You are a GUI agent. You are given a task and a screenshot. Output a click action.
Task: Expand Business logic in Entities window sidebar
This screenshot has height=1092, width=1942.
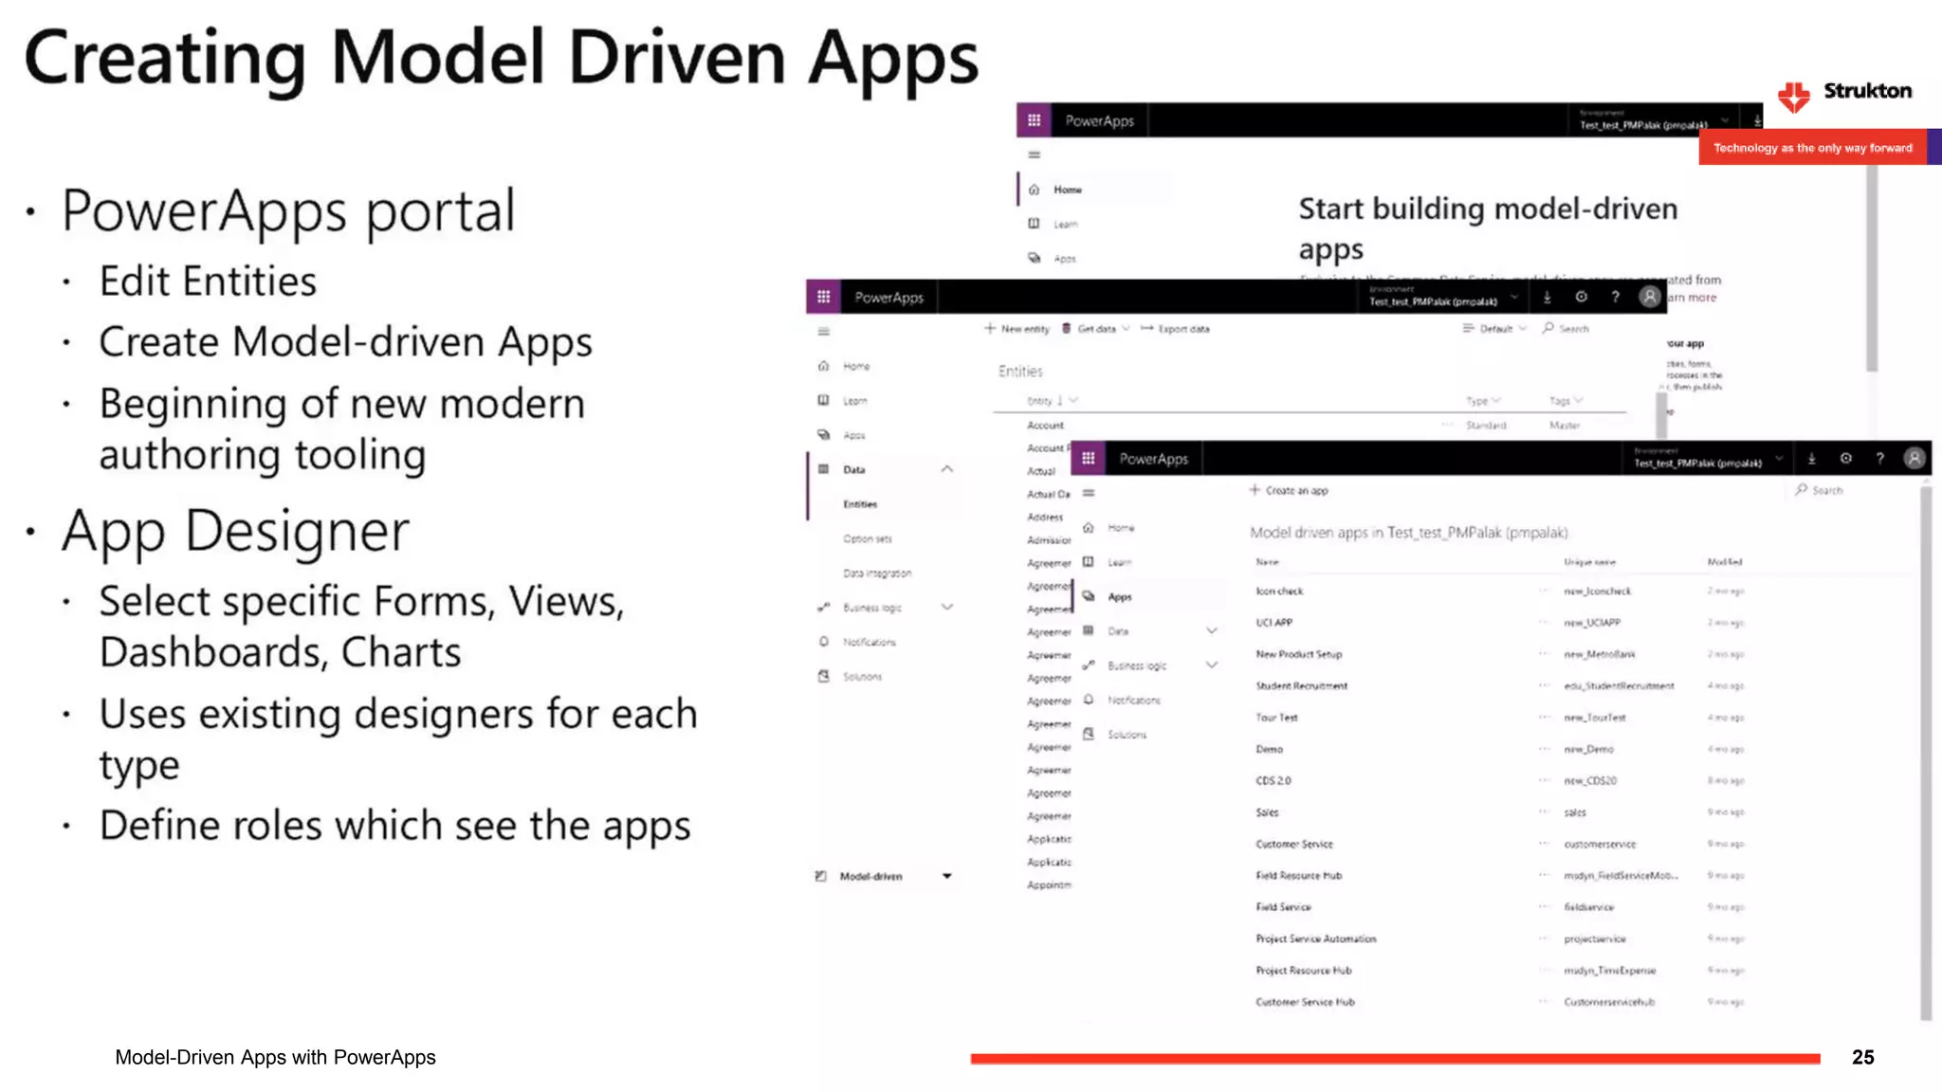(946, 608)
